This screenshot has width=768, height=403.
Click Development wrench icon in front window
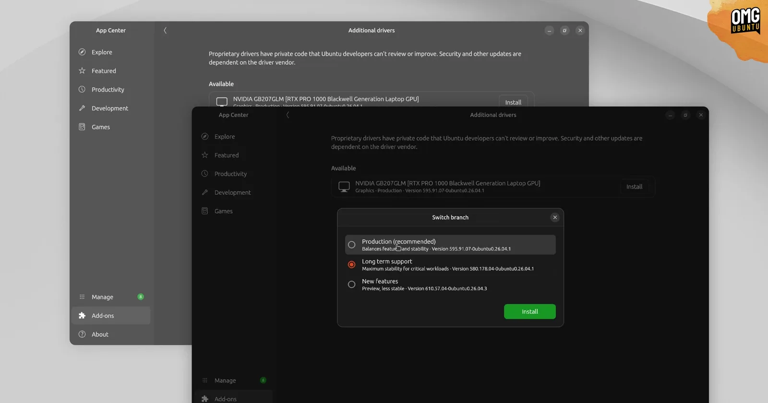pyautogui.click(x=205, y=192)
